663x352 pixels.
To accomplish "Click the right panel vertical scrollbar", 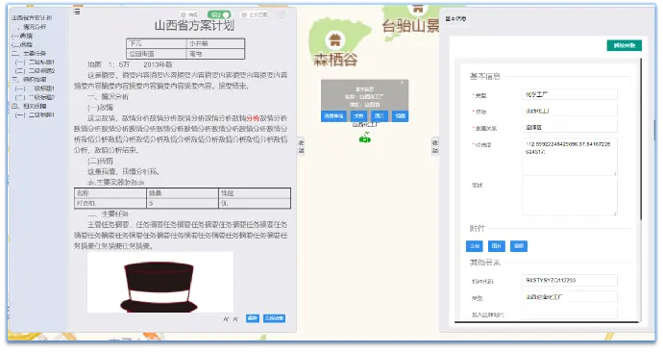I will click(x=641, y=139).
